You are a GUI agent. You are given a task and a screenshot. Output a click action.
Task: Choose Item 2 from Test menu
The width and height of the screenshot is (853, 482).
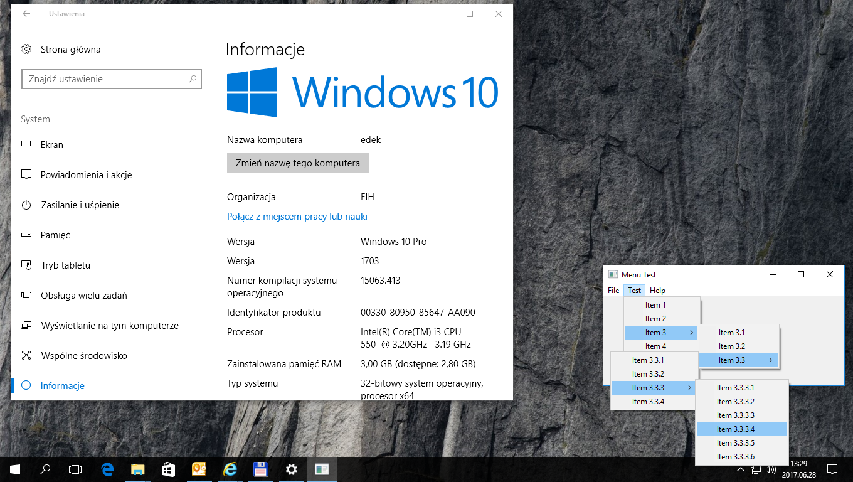tap(662, 319)
